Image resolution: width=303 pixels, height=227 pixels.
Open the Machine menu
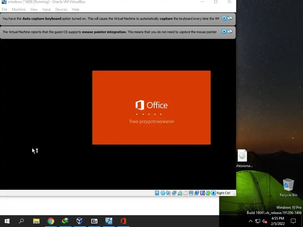tap(19, 9)
